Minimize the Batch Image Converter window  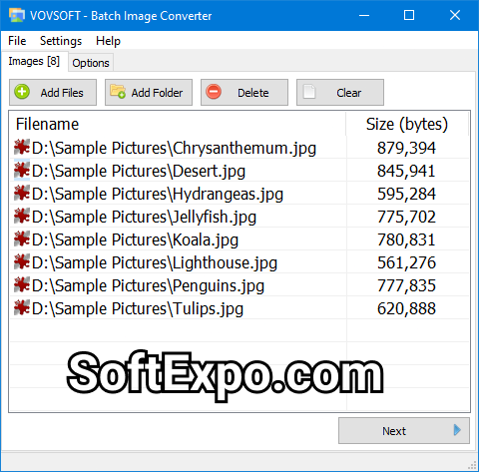[x=364, y=15]
